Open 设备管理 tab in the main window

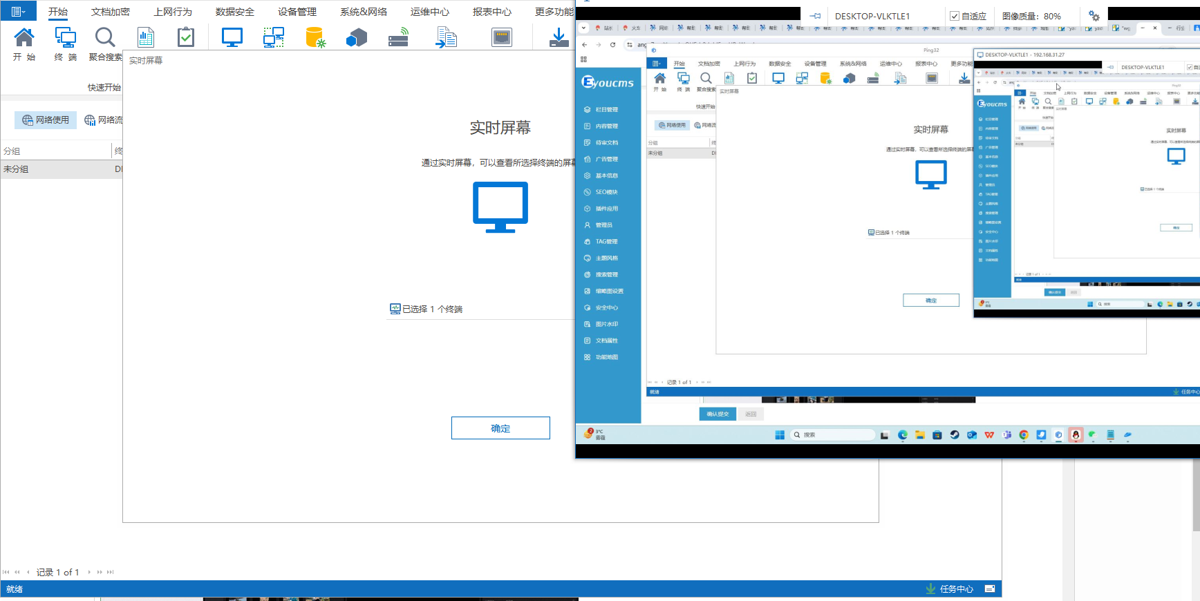click(297, 12)
